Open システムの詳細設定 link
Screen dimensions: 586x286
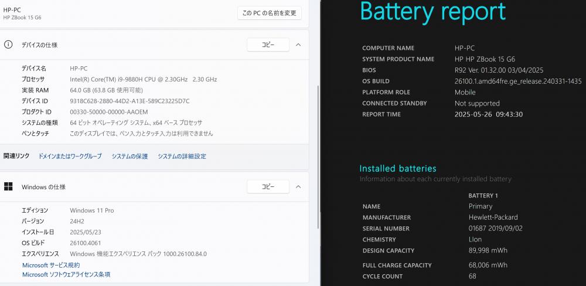pyautogui.click(x=182, y=156)
